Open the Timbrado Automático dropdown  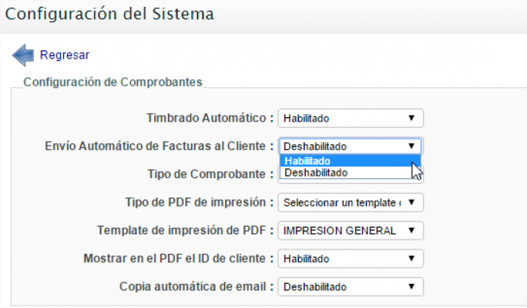coord(351,118)
